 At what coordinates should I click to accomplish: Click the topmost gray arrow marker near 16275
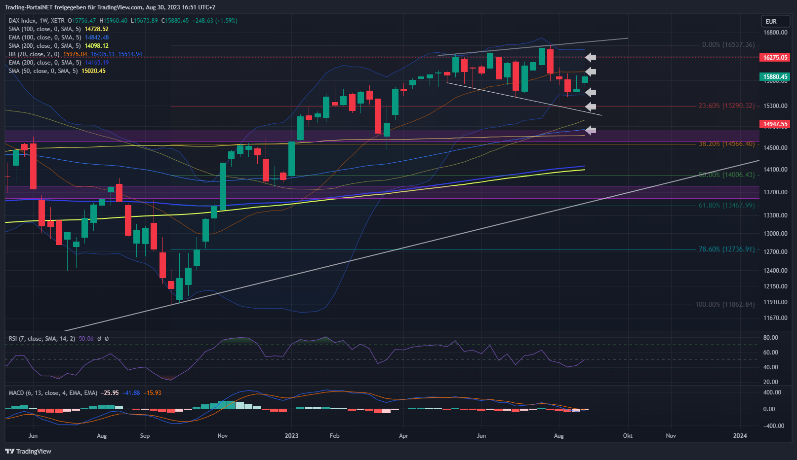point(591,57)
